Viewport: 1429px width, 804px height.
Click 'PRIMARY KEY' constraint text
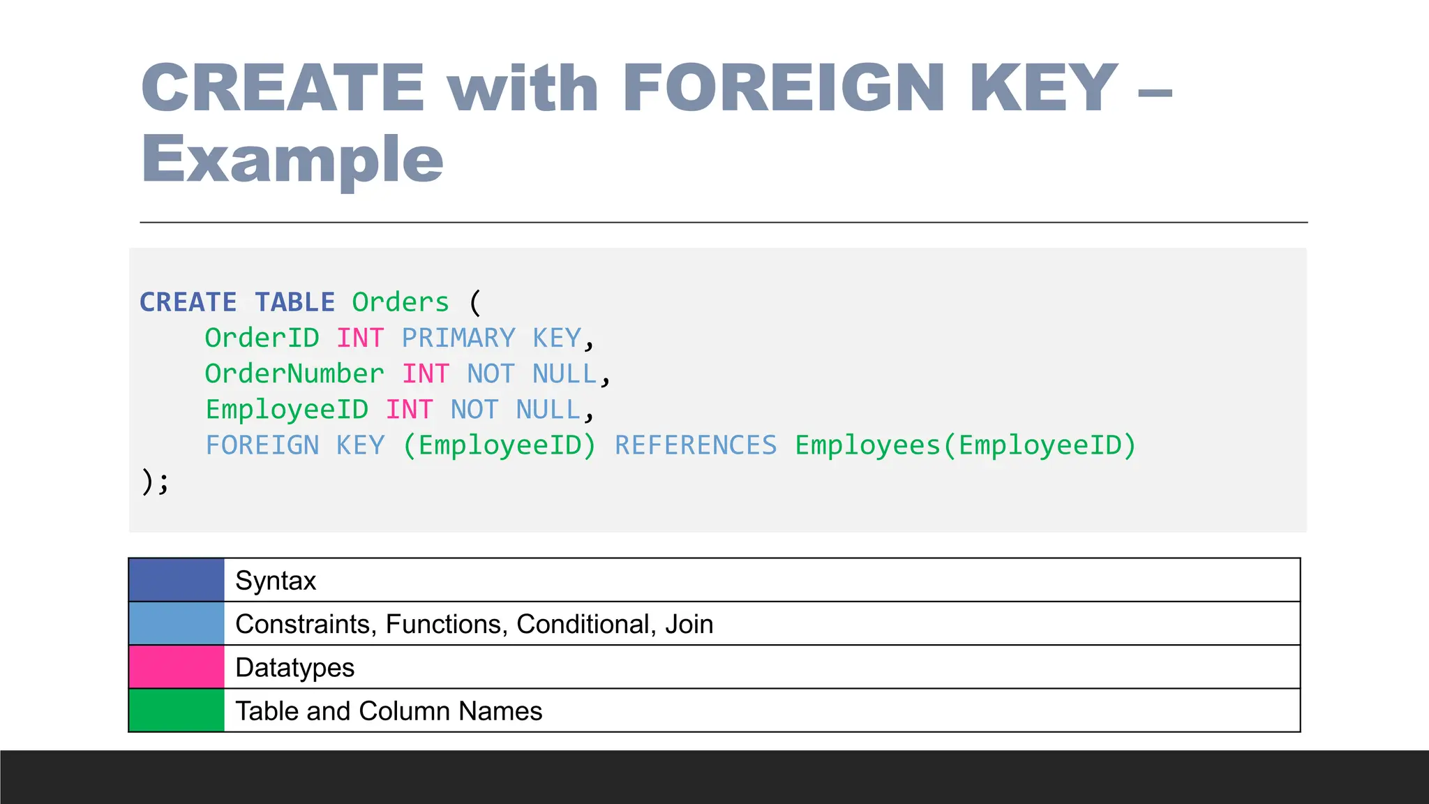click(x=491, y=338)
